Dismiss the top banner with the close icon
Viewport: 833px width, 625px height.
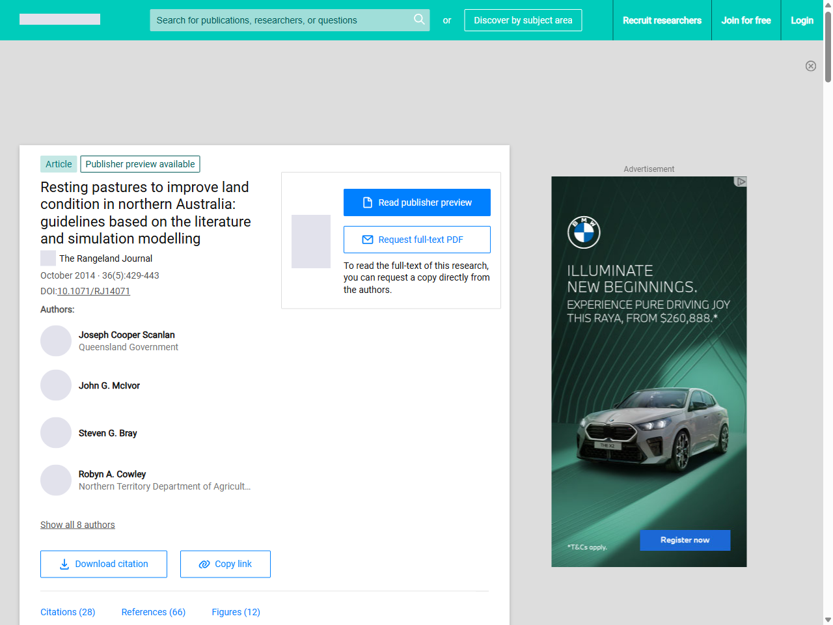pyautogui.click(x=811, y=66)
